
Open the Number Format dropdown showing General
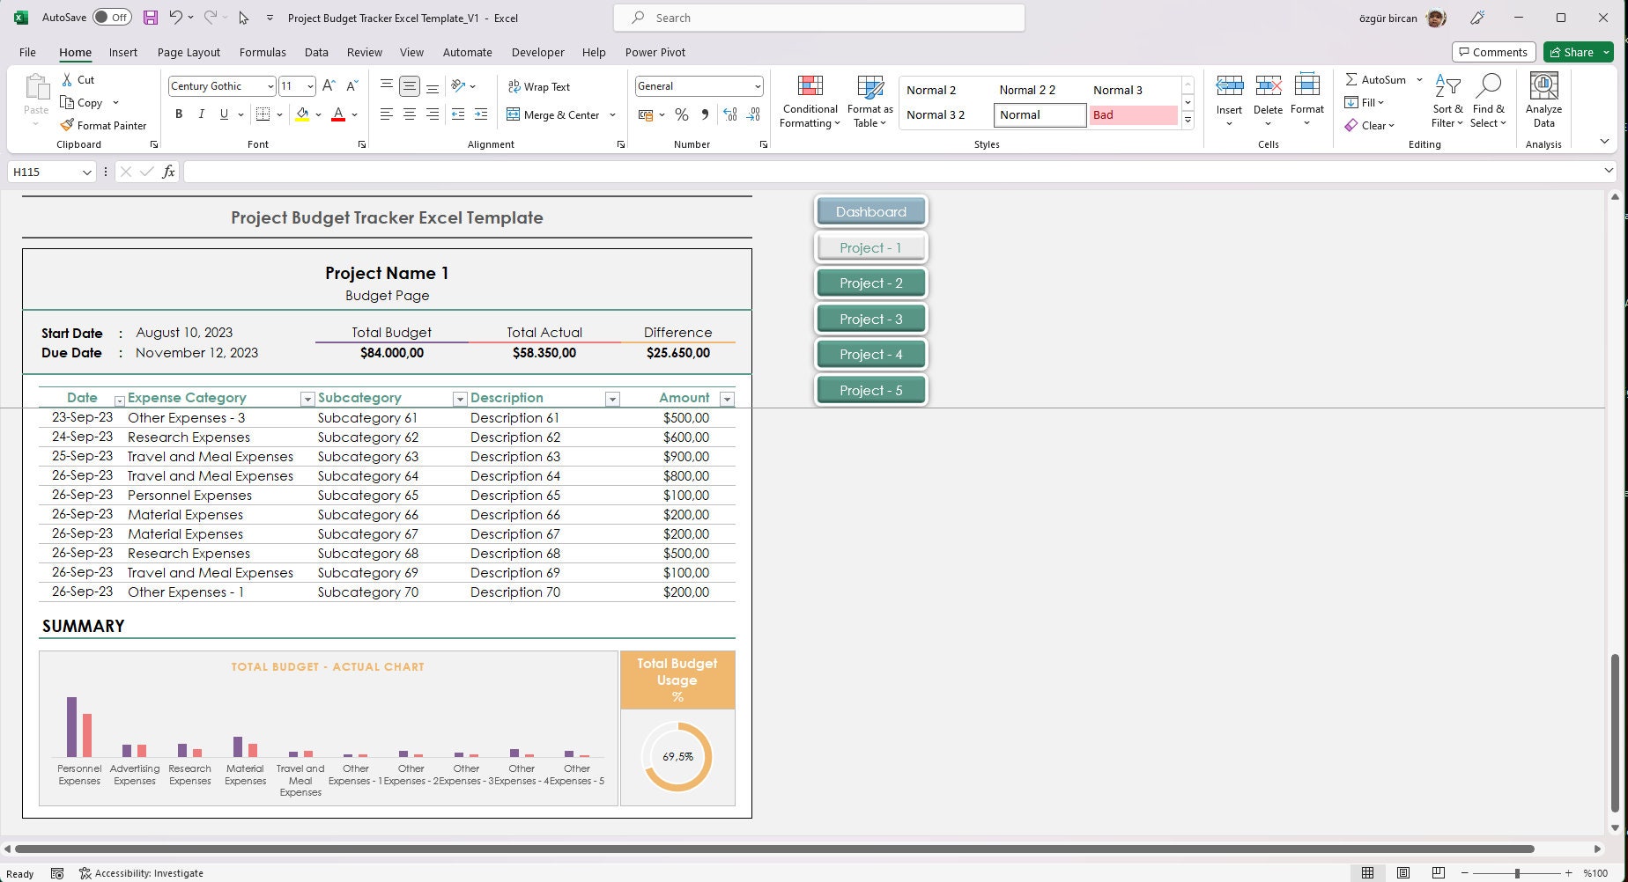(756, 85)
